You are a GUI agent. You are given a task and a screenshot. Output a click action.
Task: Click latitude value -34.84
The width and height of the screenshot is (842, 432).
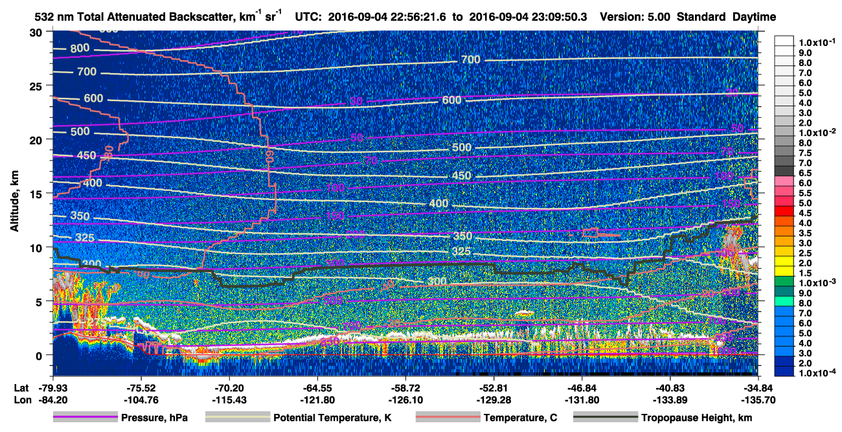(x=758, y=387)
